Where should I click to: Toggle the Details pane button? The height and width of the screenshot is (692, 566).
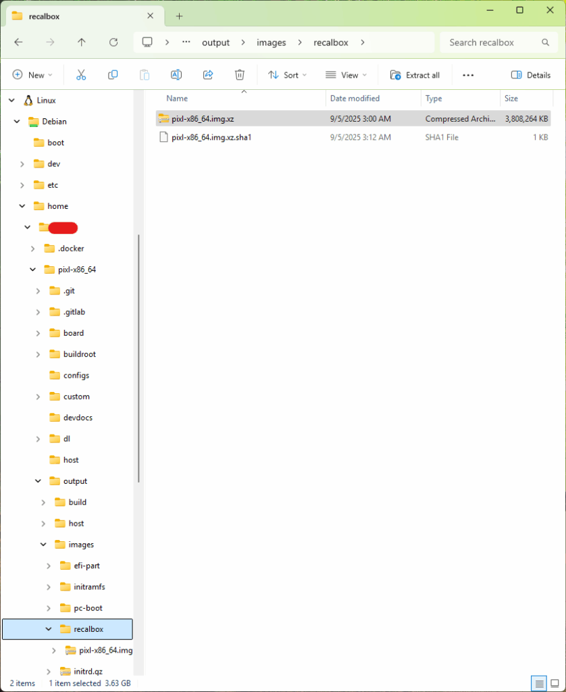click(531, 75)
